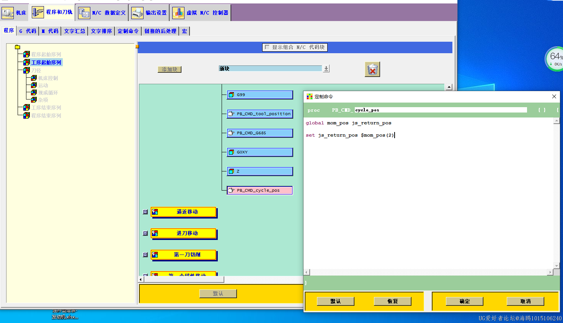Select the 程序 sub-tab

9,31
